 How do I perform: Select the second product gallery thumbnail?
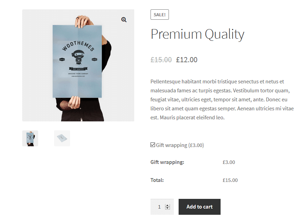click(62, 138)
